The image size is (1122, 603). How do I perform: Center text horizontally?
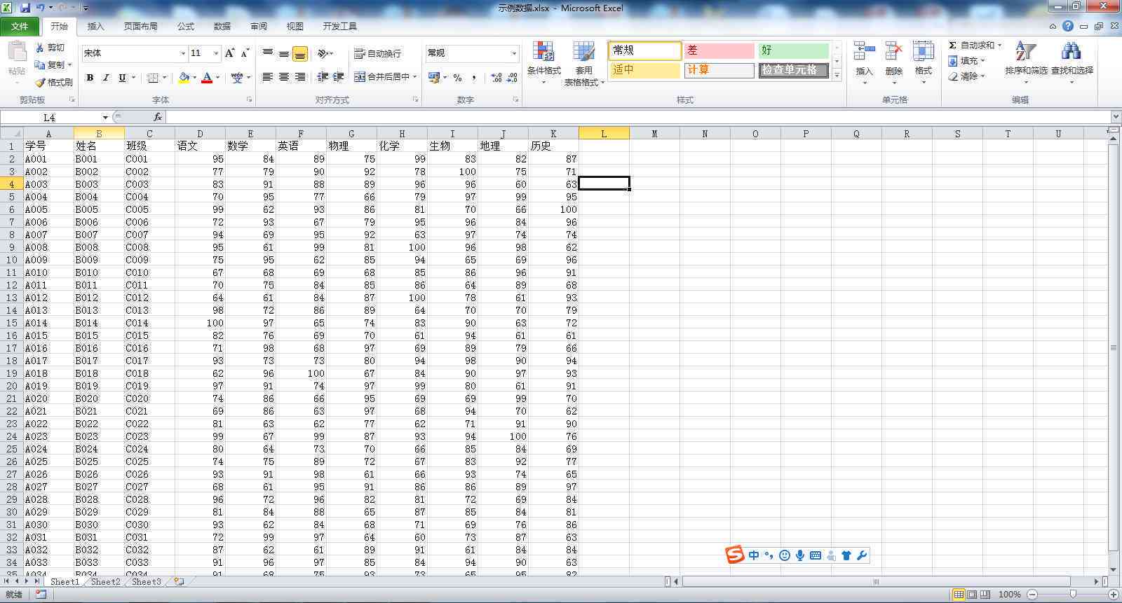tap(284, 77)
